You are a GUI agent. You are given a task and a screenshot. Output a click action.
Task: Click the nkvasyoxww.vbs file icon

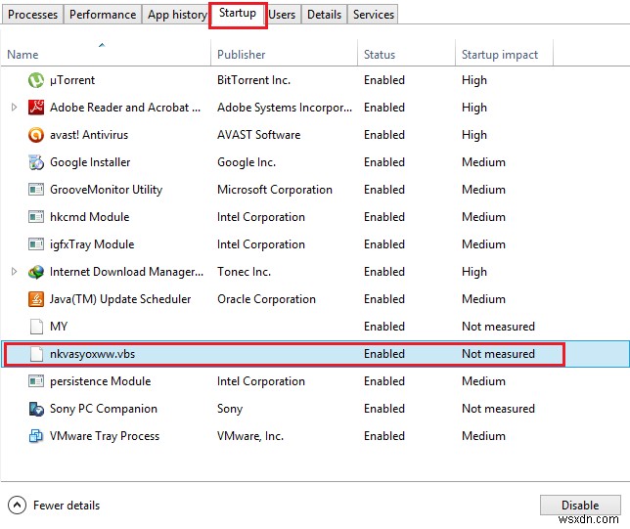click(36, 354)
